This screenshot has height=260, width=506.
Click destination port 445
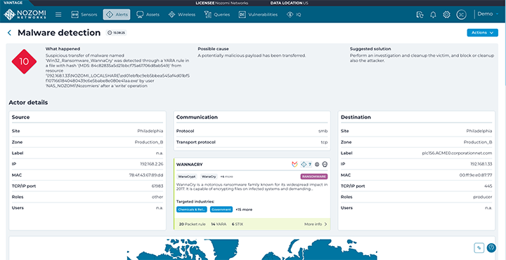tap(488, 186)
